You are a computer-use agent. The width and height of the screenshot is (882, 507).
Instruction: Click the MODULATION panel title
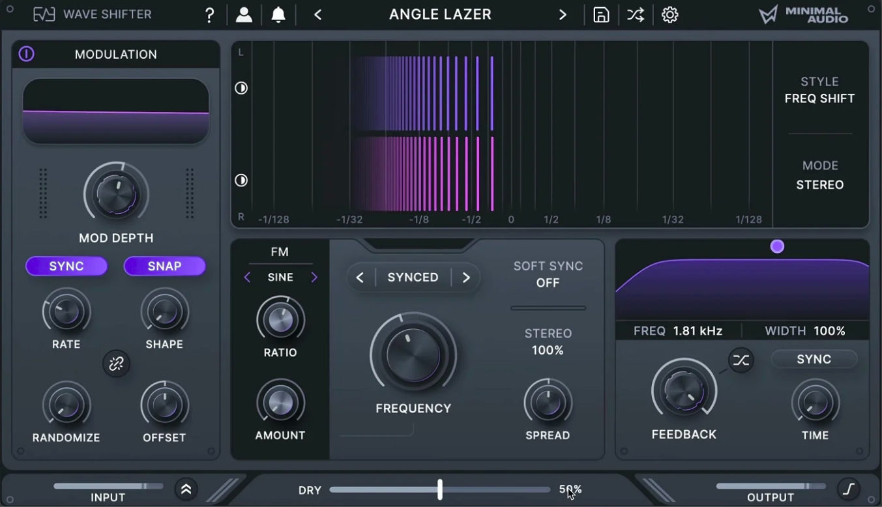click(x=116, y=55)
